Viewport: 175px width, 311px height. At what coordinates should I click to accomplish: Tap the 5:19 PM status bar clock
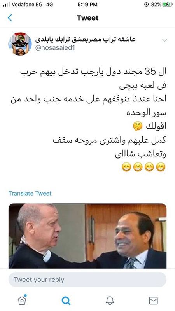coord(87,5)
